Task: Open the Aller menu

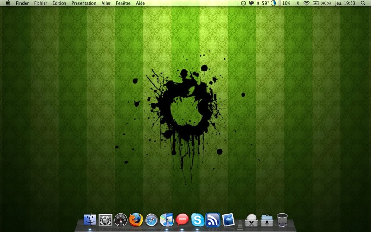Action: point(106,3)
